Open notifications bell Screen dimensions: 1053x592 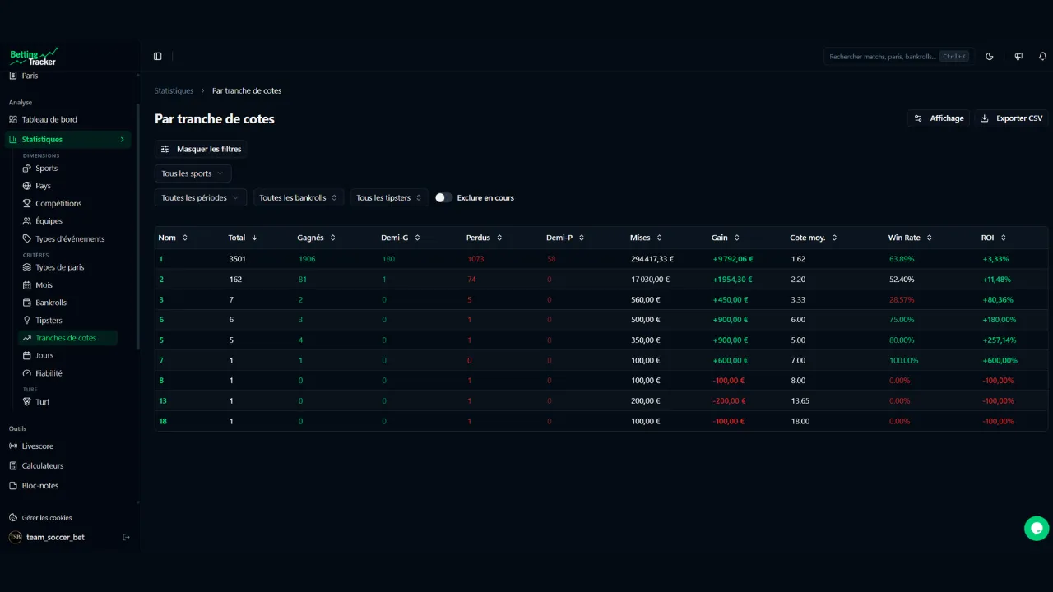1043,56
